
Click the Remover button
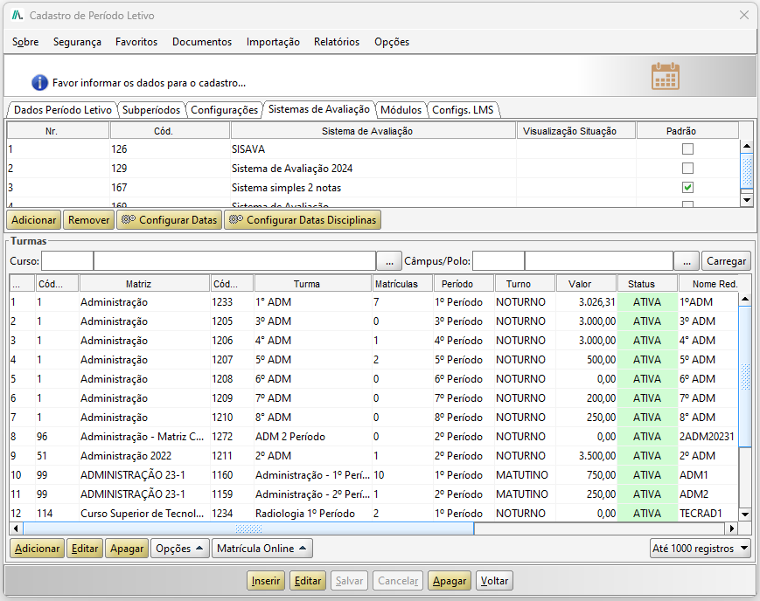tap(88, 220)
